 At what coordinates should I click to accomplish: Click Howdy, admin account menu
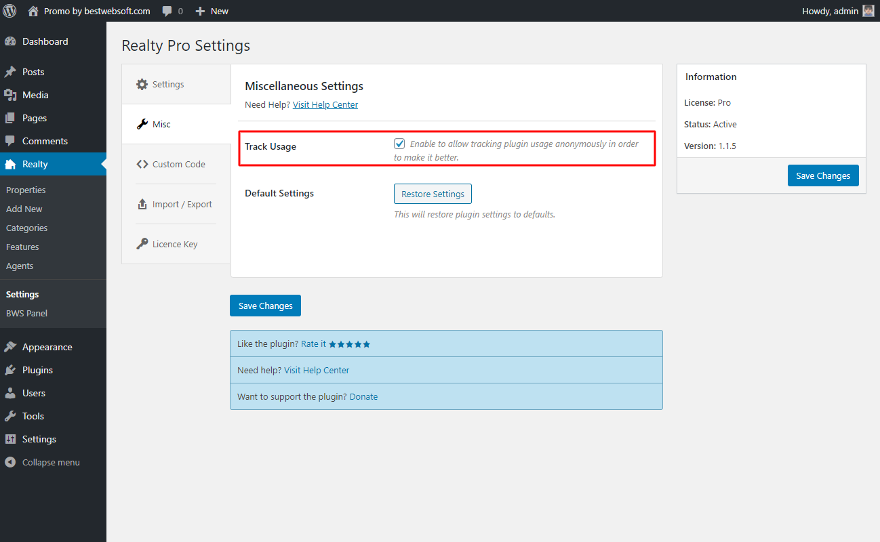838,11
